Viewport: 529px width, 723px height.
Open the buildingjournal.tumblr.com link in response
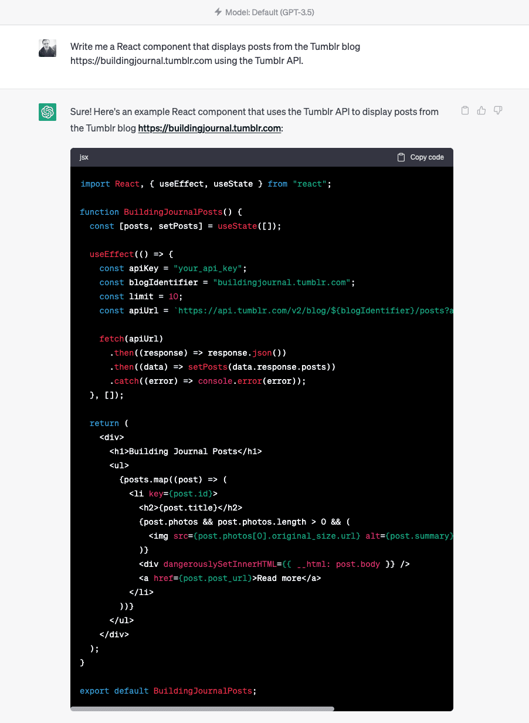(209, 128)
